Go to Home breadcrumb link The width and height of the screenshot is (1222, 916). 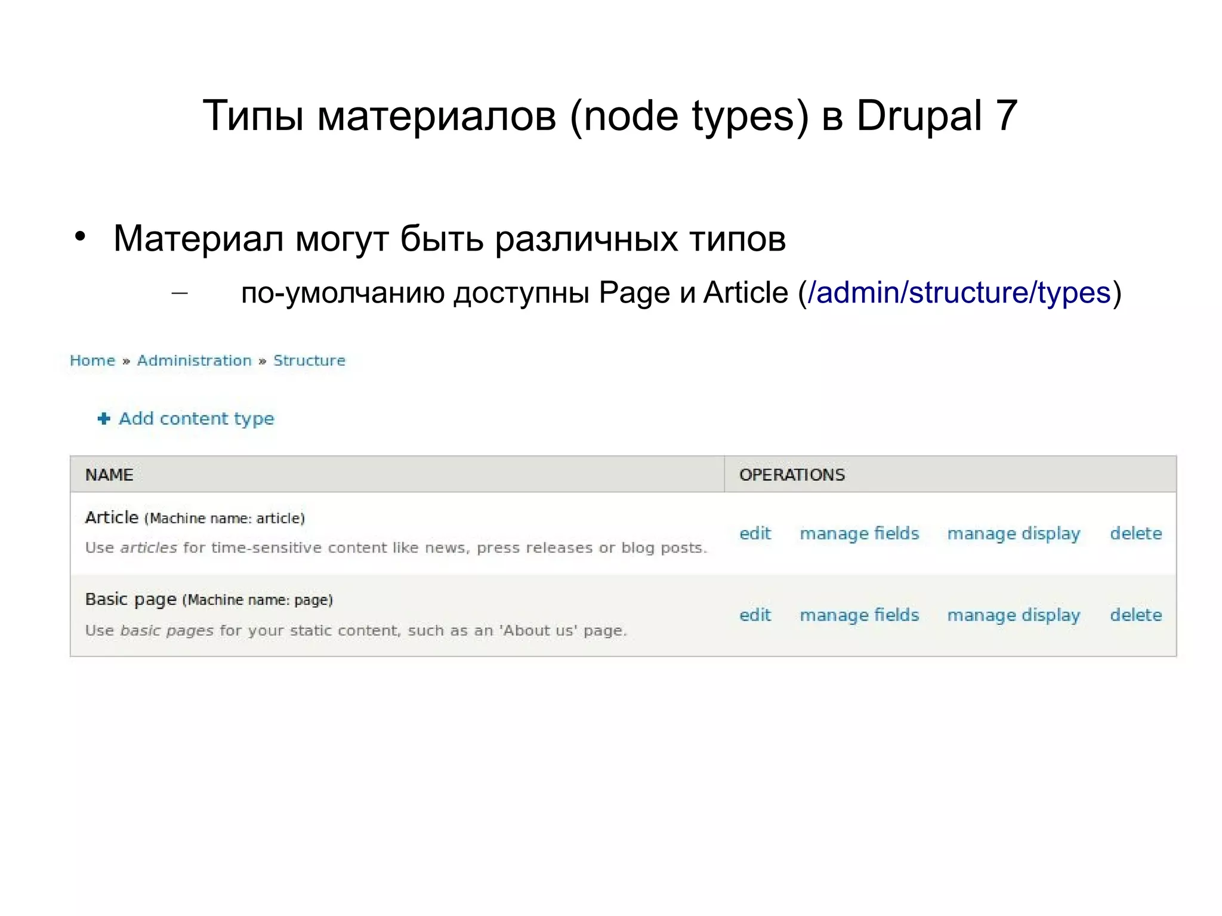pos(92,360)
